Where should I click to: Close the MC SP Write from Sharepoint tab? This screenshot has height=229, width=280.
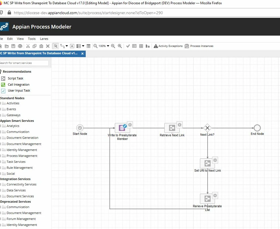tap(82, 53)
